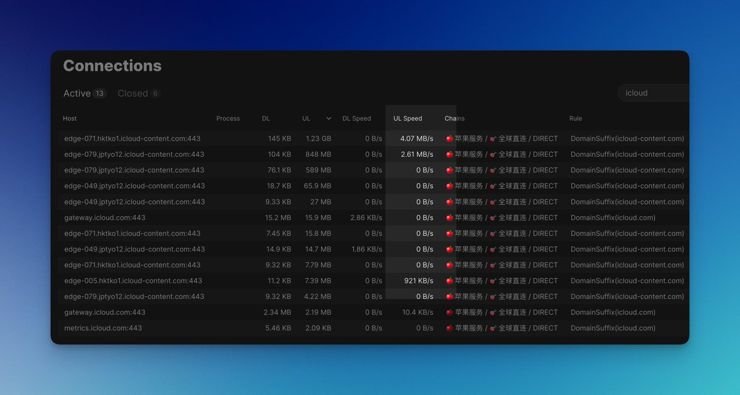The width and height of the screenshot is (740, 395).
Task: Click the 7.45 KB download value
Action: point(279,233)
